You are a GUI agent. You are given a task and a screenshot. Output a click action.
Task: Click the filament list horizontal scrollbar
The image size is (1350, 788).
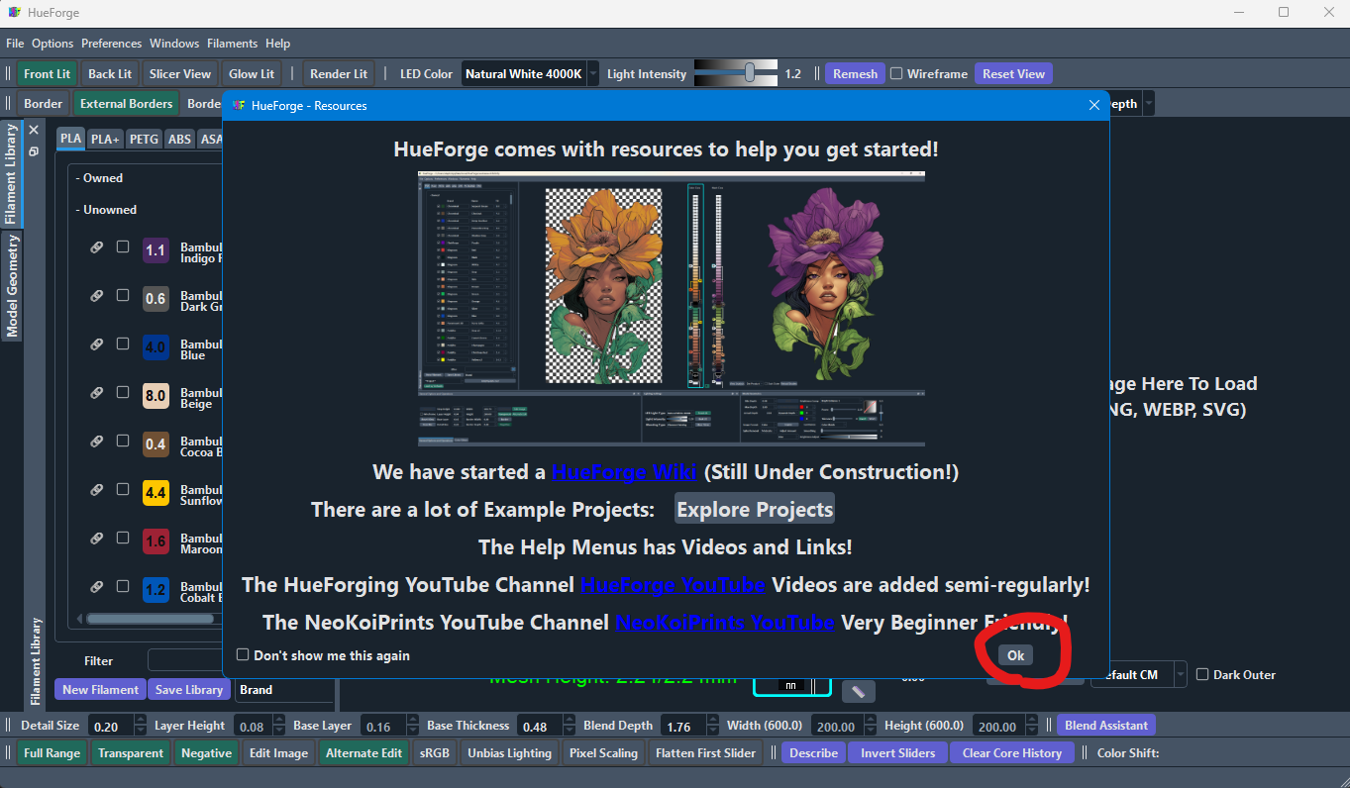pyautogui.click(x=151, y=619)
